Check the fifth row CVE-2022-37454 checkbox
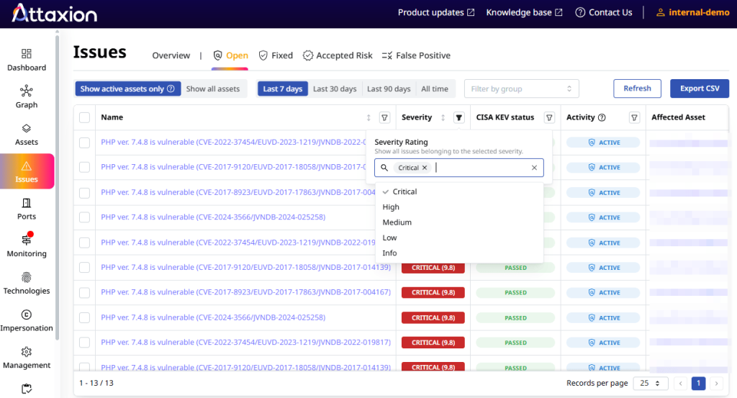 [85, 243]
